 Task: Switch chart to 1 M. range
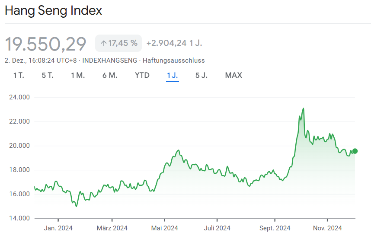point(78,75)
